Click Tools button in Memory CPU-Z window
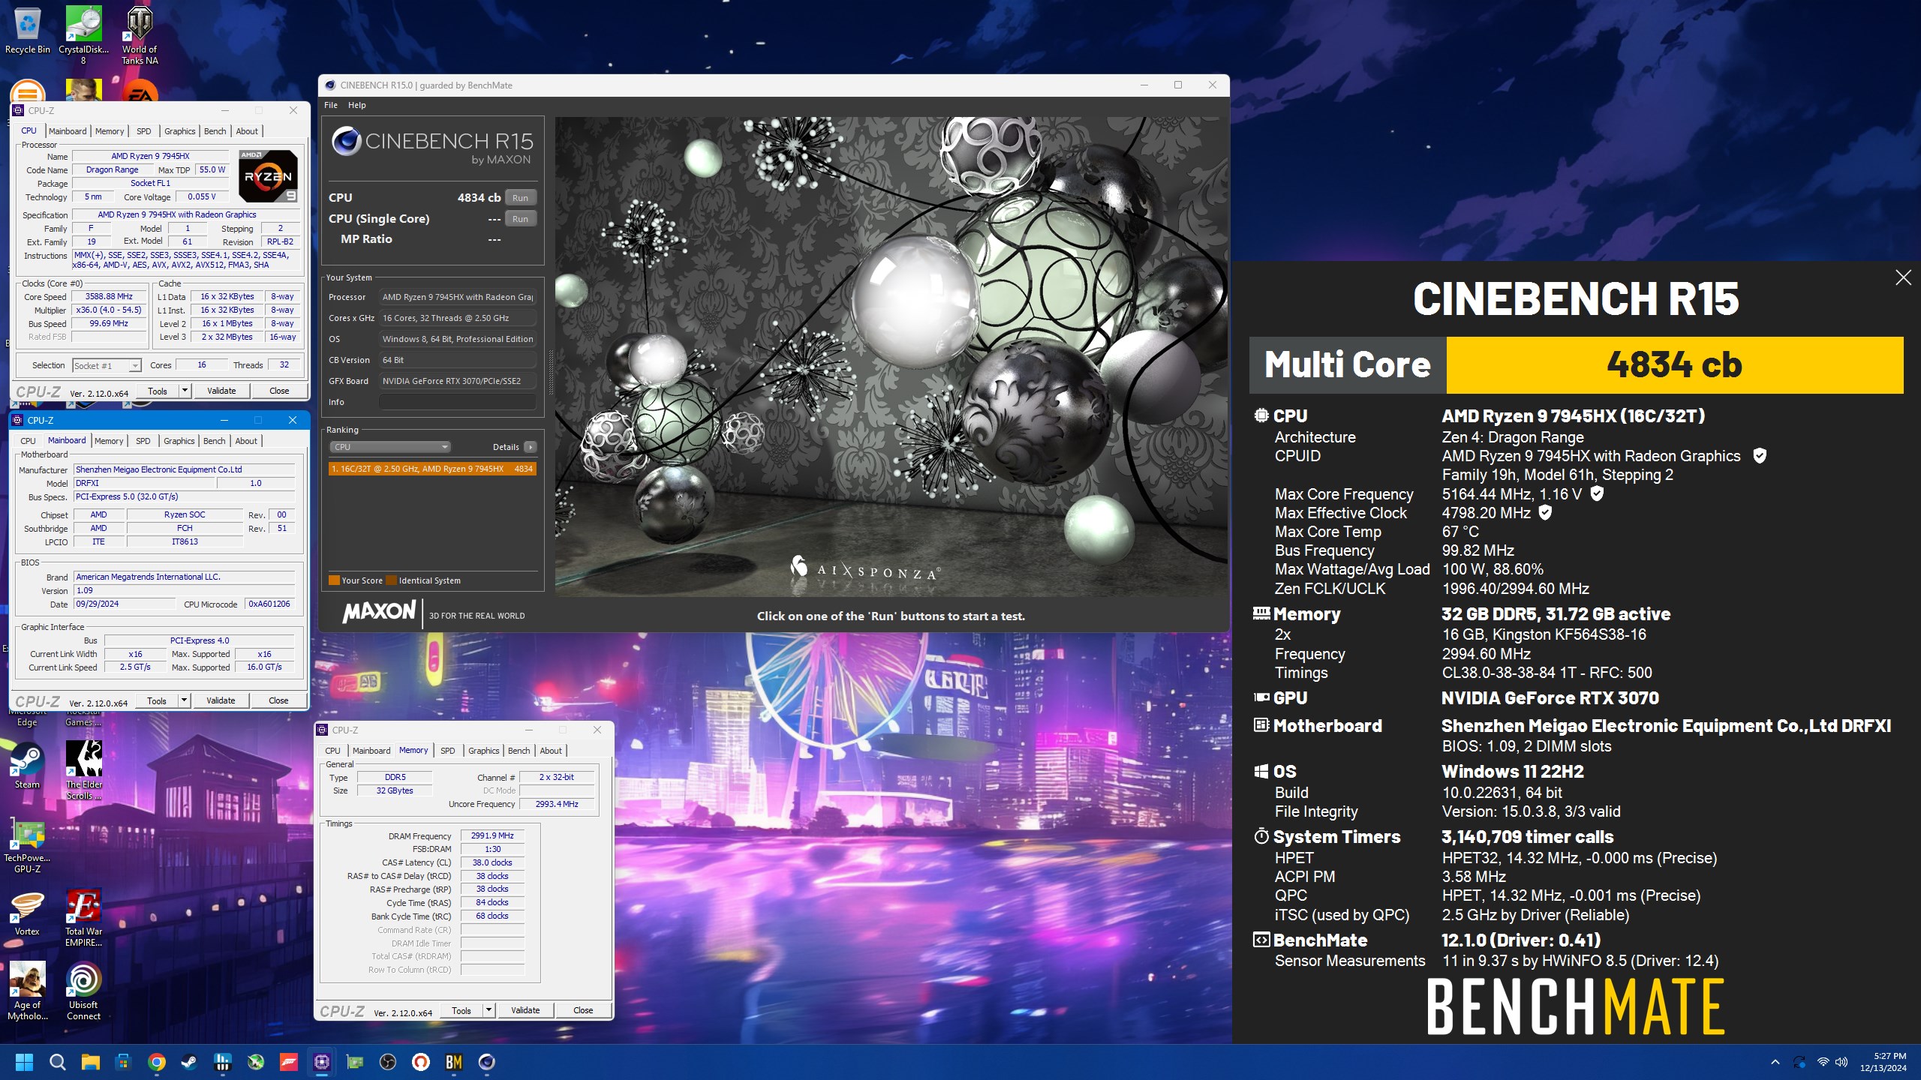The height and width of the screenshot is (1080, 1921). click(x=461, y=1010)
